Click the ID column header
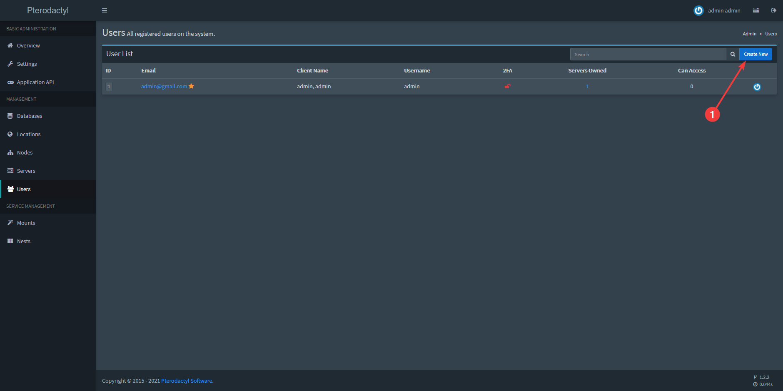The width and height of the screenshot is (783, 391). [x=108, y=70]
